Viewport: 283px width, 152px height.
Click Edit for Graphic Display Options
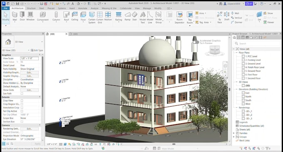[29, 76]
